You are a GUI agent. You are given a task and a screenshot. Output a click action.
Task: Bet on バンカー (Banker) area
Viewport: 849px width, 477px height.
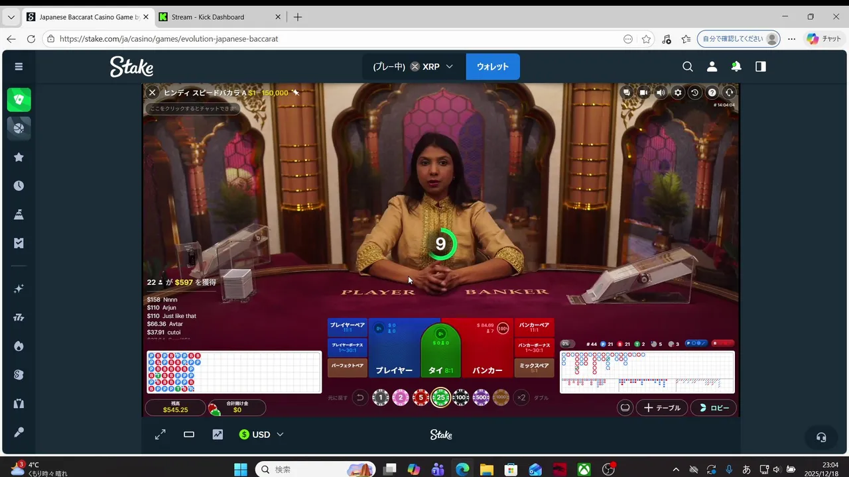tap(488, 348)
